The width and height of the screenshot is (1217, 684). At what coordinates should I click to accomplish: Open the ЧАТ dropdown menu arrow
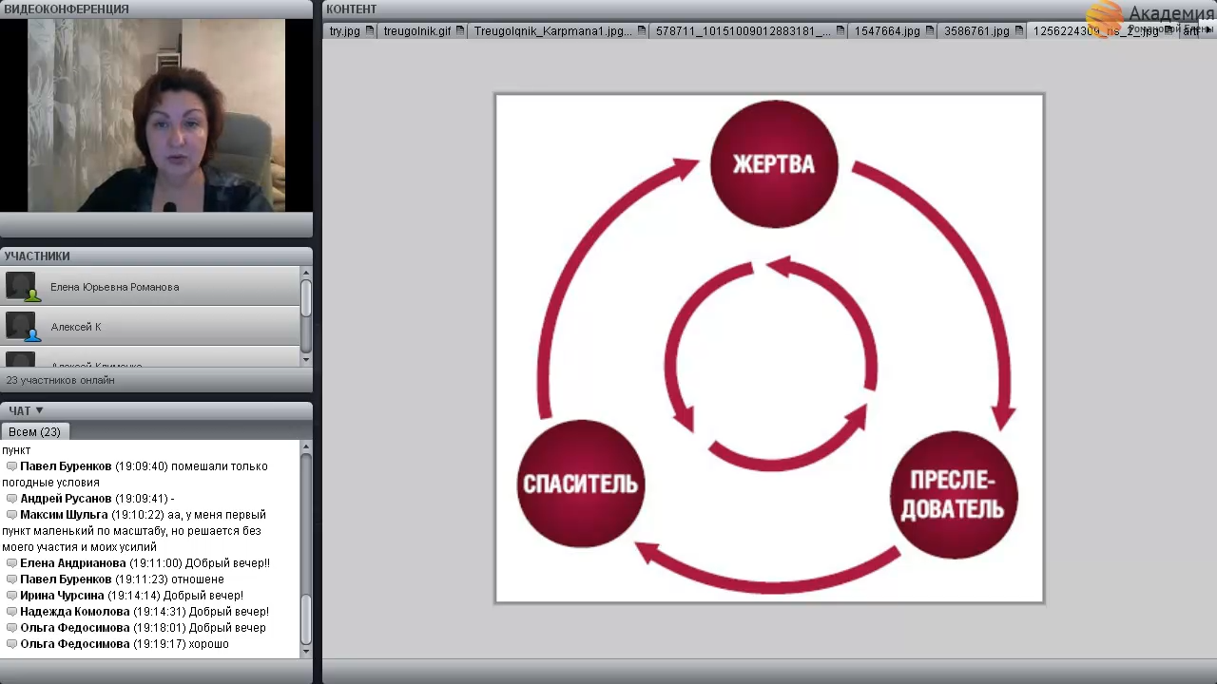[x=39, y=410]
